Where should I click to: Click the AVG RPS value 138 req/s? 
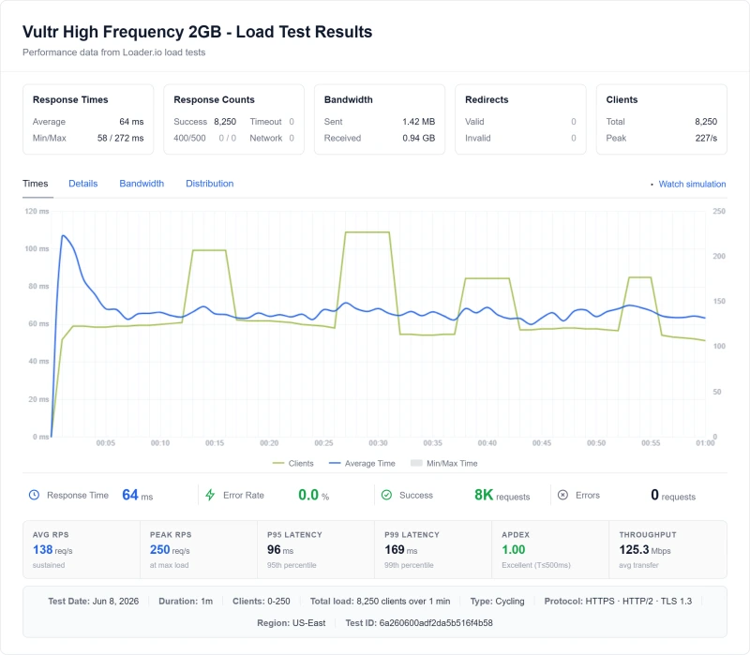[52, 550]
